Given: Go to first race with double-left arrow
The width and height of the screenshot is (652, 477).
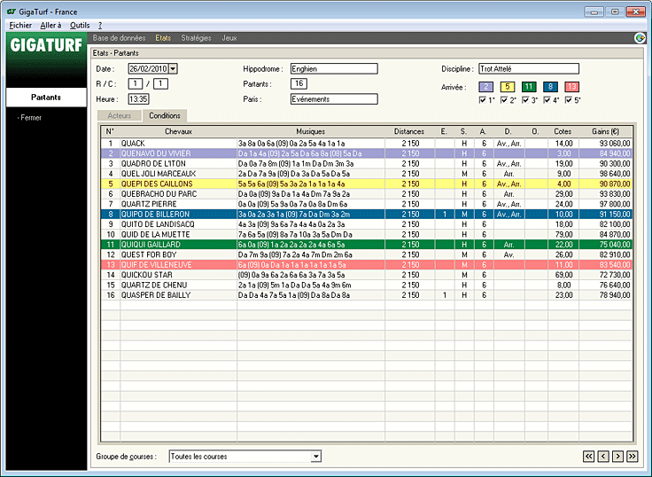Looking at the screenshot, I should point(589,457).
